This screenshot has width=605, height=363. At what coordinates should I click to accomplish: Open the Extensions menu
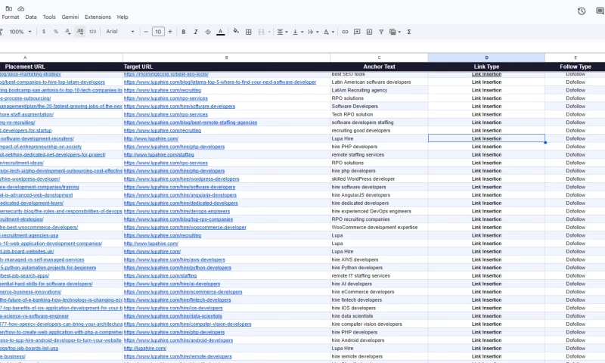click(98, 17)
